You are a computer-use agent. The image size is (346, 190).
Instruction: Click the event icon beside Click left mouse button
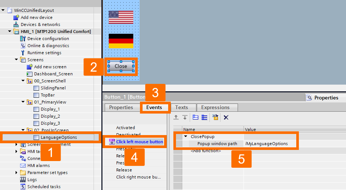pos(112,142)
